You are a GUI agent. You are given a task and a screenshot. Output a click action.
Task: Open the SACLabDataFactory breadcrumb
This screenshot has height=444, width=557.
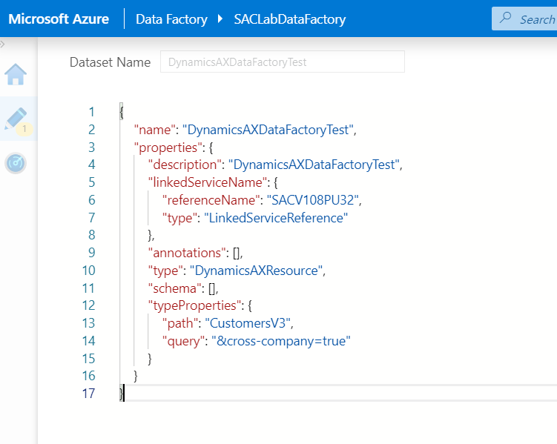pyautogui.click(x=289, y=19)
